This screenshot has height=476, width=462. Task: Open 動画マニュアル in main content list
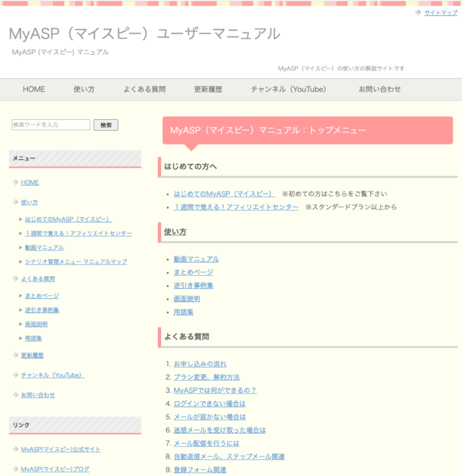(196, 259)
